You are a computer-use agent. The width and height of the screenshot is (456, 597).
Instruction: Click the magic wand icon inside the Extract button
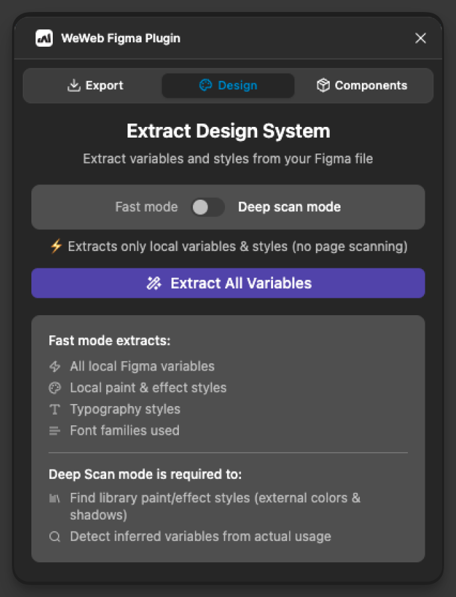pyautogui.click(x=154, y=283)
